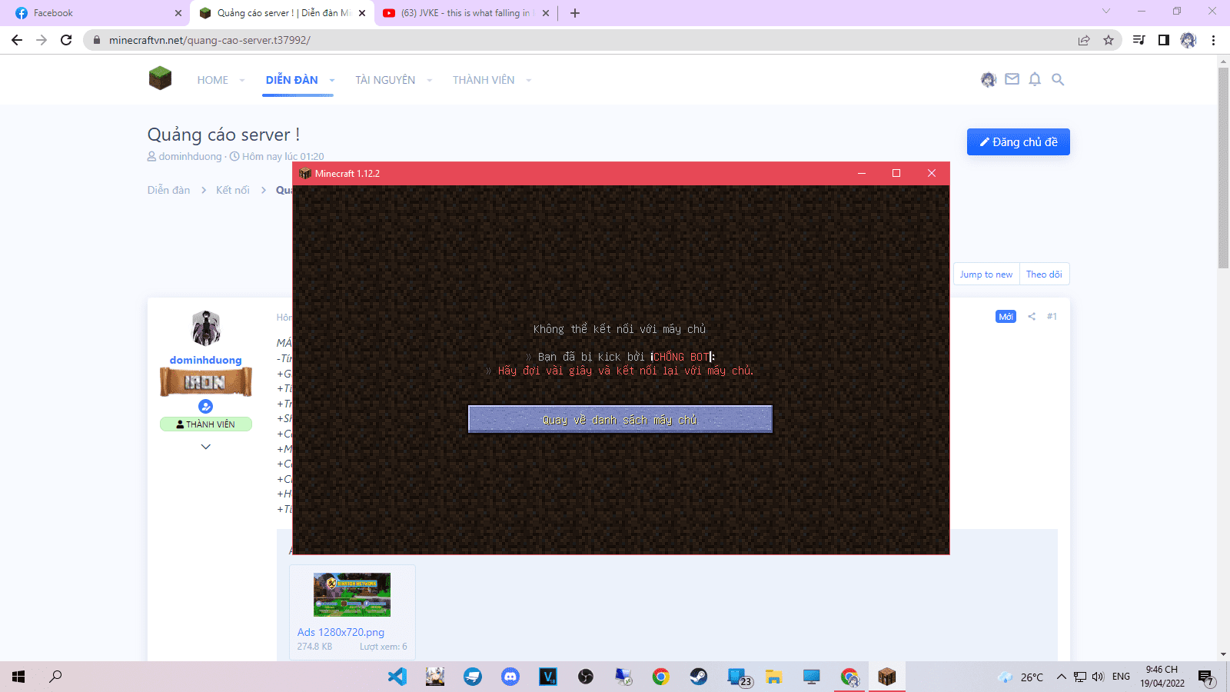The image size is (1230, 692).
Task: Click the share icon on the post
Action: coord(1032,317)
